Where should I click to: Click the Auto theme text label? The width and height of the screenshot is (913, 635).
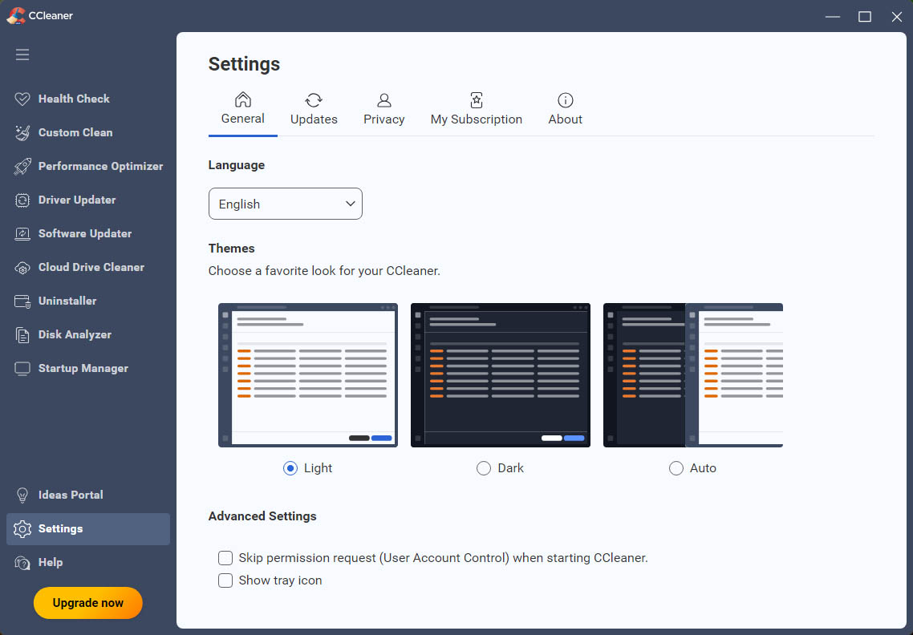tap(703, 468)
